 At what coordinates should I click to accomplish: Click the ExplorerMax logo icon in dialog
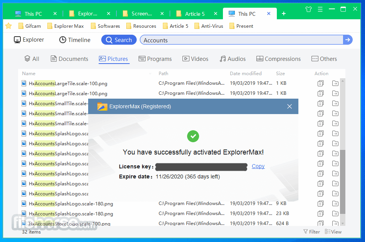coord(102,106)
